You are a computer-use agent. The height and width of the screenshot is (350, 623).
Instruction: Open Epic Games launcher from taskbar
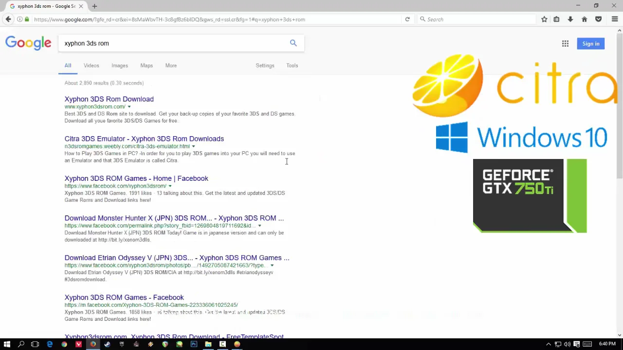122,344
